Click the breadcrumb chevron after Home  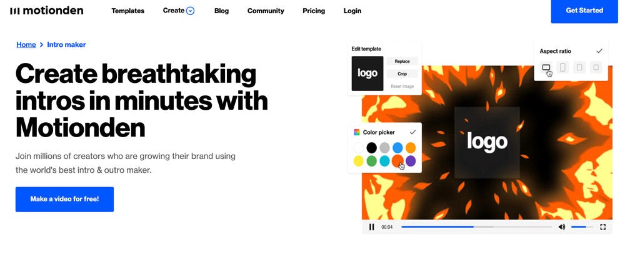click(x=41, y=45)
